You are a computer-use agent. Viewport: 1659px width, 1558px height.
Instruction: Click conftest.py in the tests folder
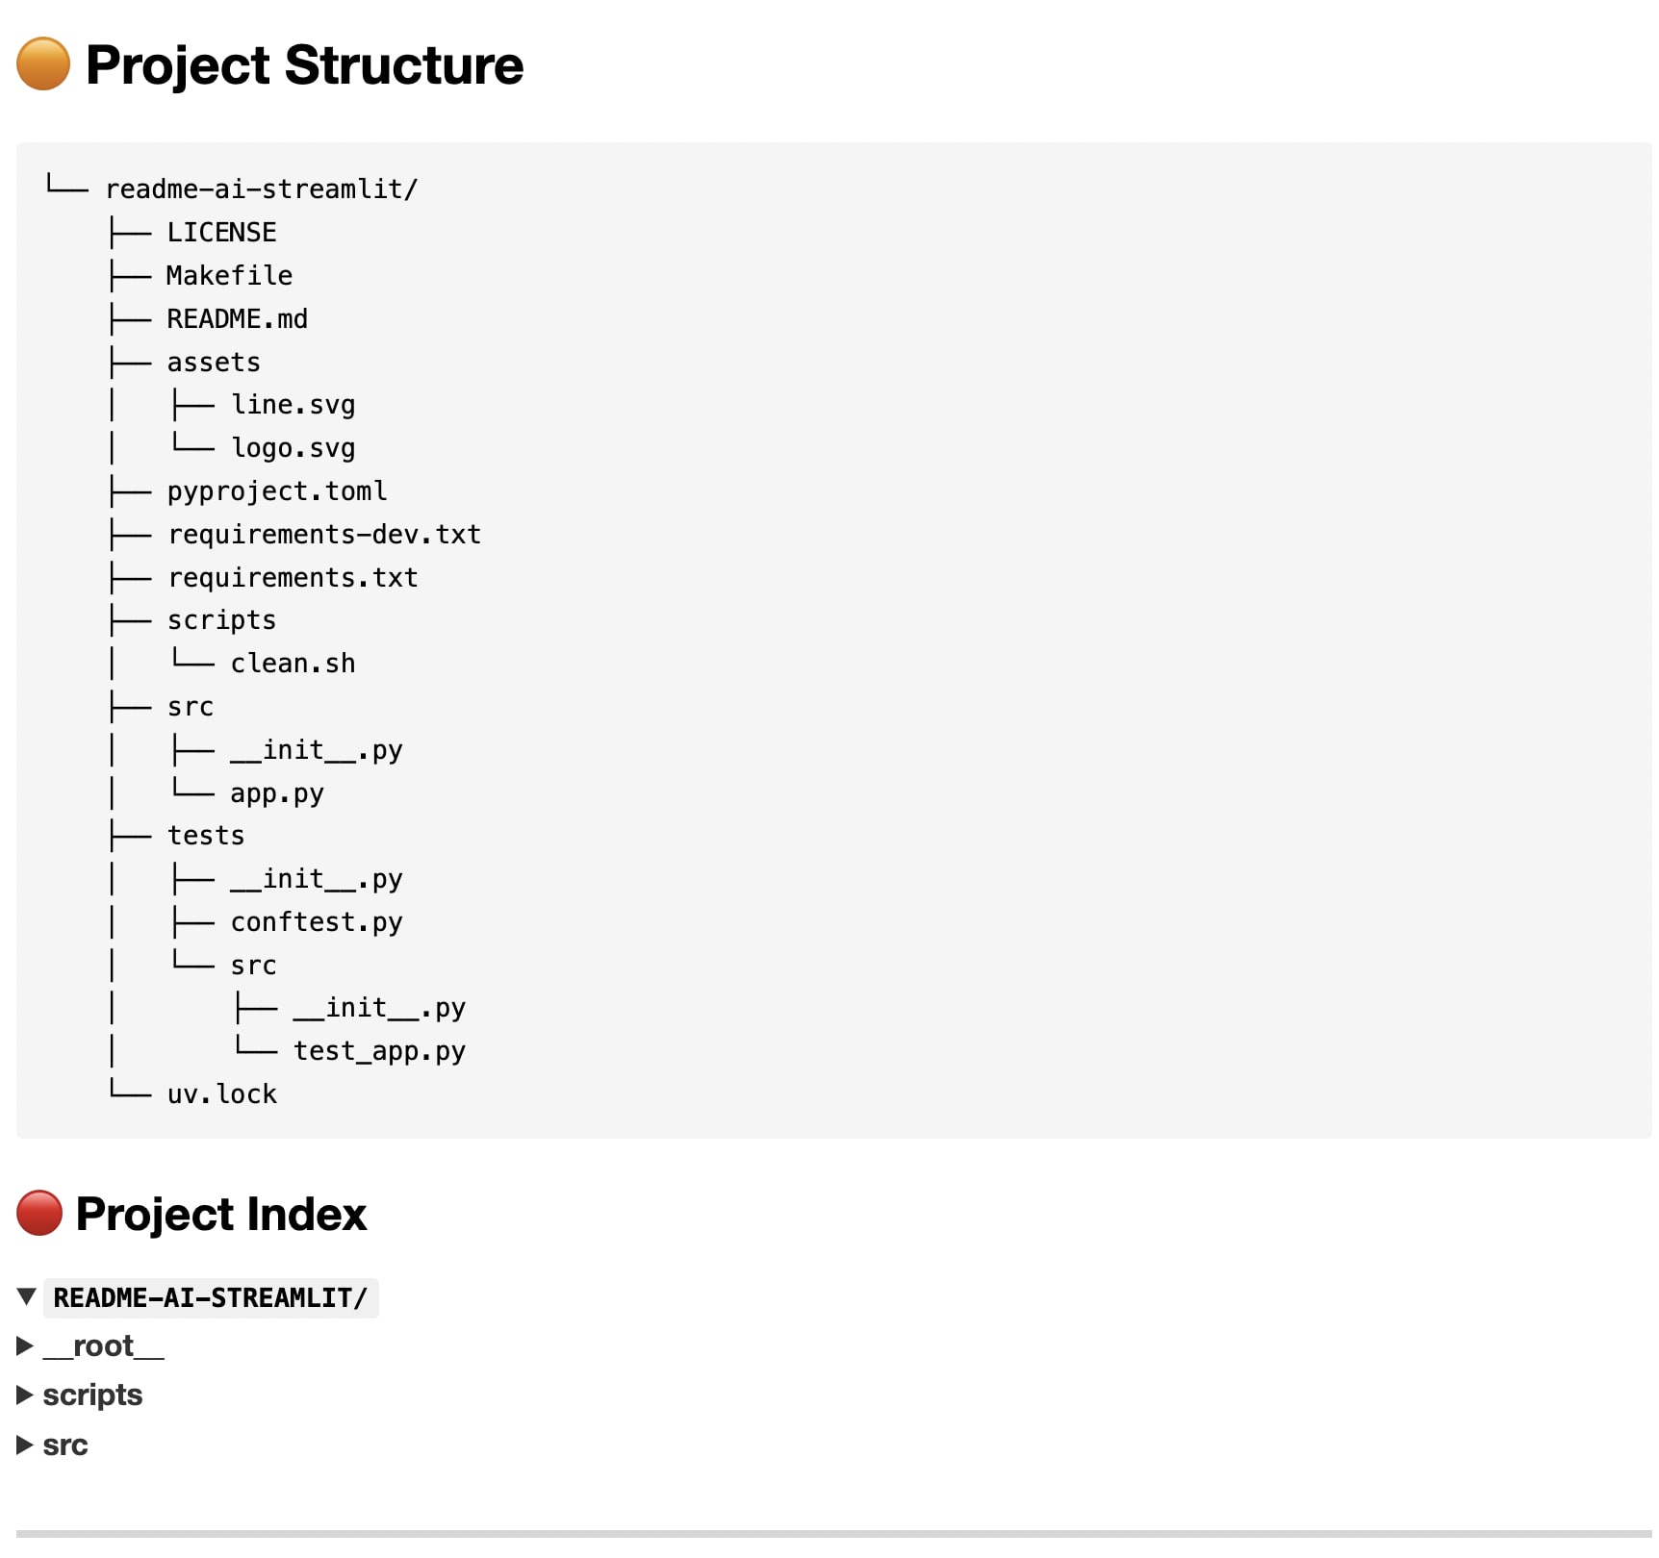(317, 922)
